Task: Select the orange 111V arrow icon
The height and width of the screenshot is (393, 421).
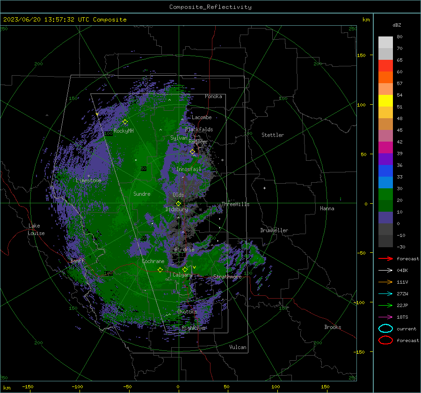Action: pyautogui.click(x=385, y=282)
